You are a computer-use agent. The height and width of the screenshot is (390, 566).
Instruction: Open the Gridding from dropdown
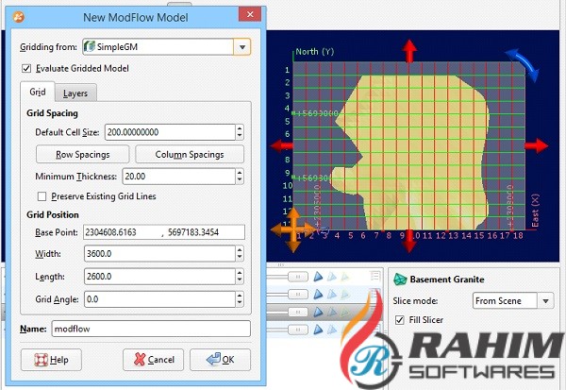pos(241,47)
